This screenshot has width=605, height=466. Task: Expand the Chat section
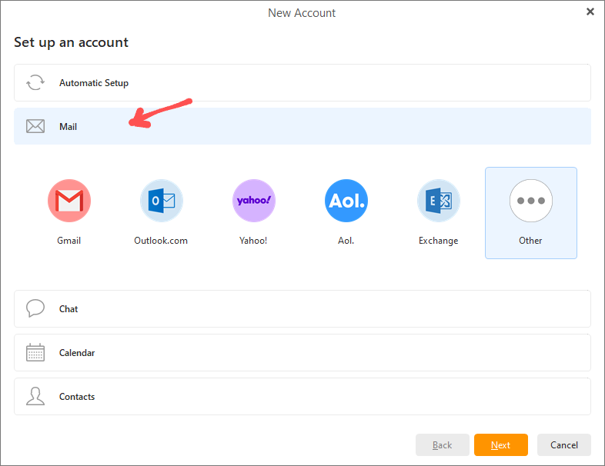[x=302, y=308]
